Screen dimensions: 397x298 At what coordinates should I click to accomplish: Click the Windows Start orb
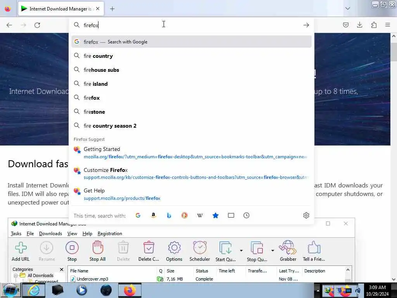(x=10, y=290)
